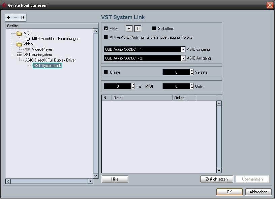Decrease MIDI Ins count
The height and width of the screenshot is (199, 275).
[x=133, y=88]
